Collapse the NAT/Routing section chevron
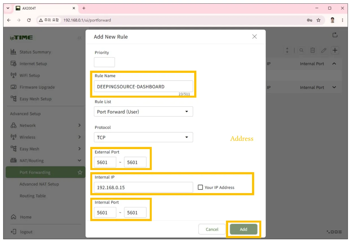 click(79, 161)
